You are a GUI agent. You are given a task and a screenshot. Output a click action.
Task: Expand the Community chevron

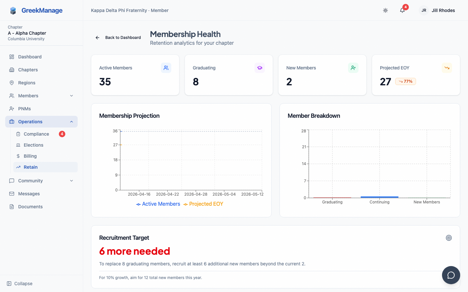coord(71,181)
